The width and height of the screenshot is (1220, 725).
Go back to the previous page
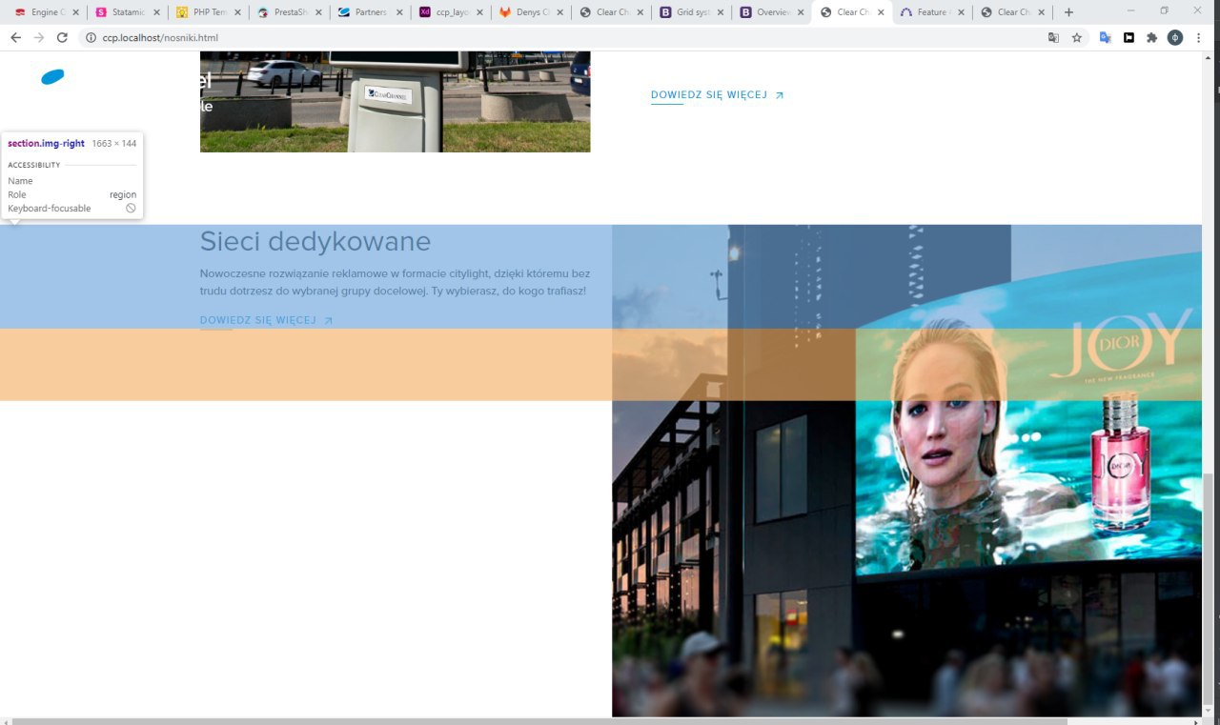[15, 37]
